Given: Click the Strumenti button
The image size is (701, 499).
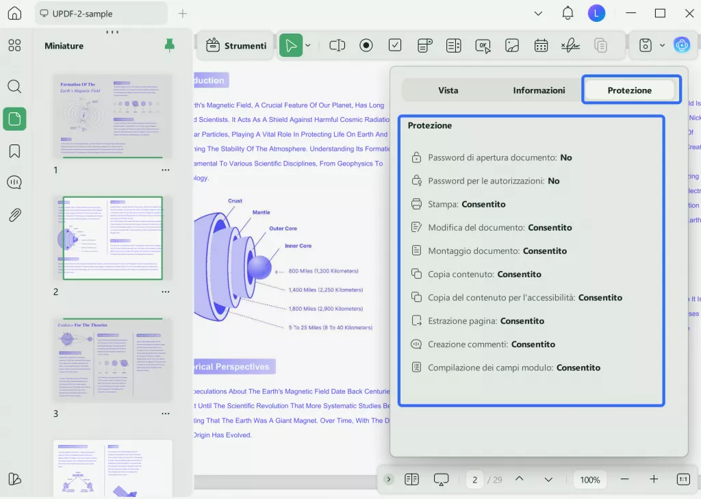Looking at the screenshot, I should [236, 46].
